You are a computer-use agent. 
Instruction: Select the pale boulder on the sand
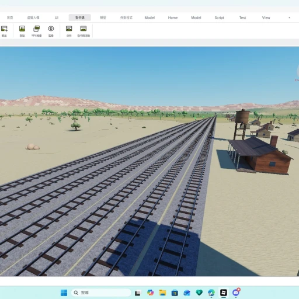pos(32,147)
